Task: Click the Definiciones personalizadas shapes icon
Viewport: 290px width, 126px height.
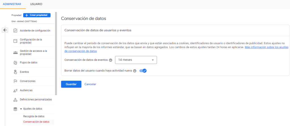Action: tap(15, 100)
